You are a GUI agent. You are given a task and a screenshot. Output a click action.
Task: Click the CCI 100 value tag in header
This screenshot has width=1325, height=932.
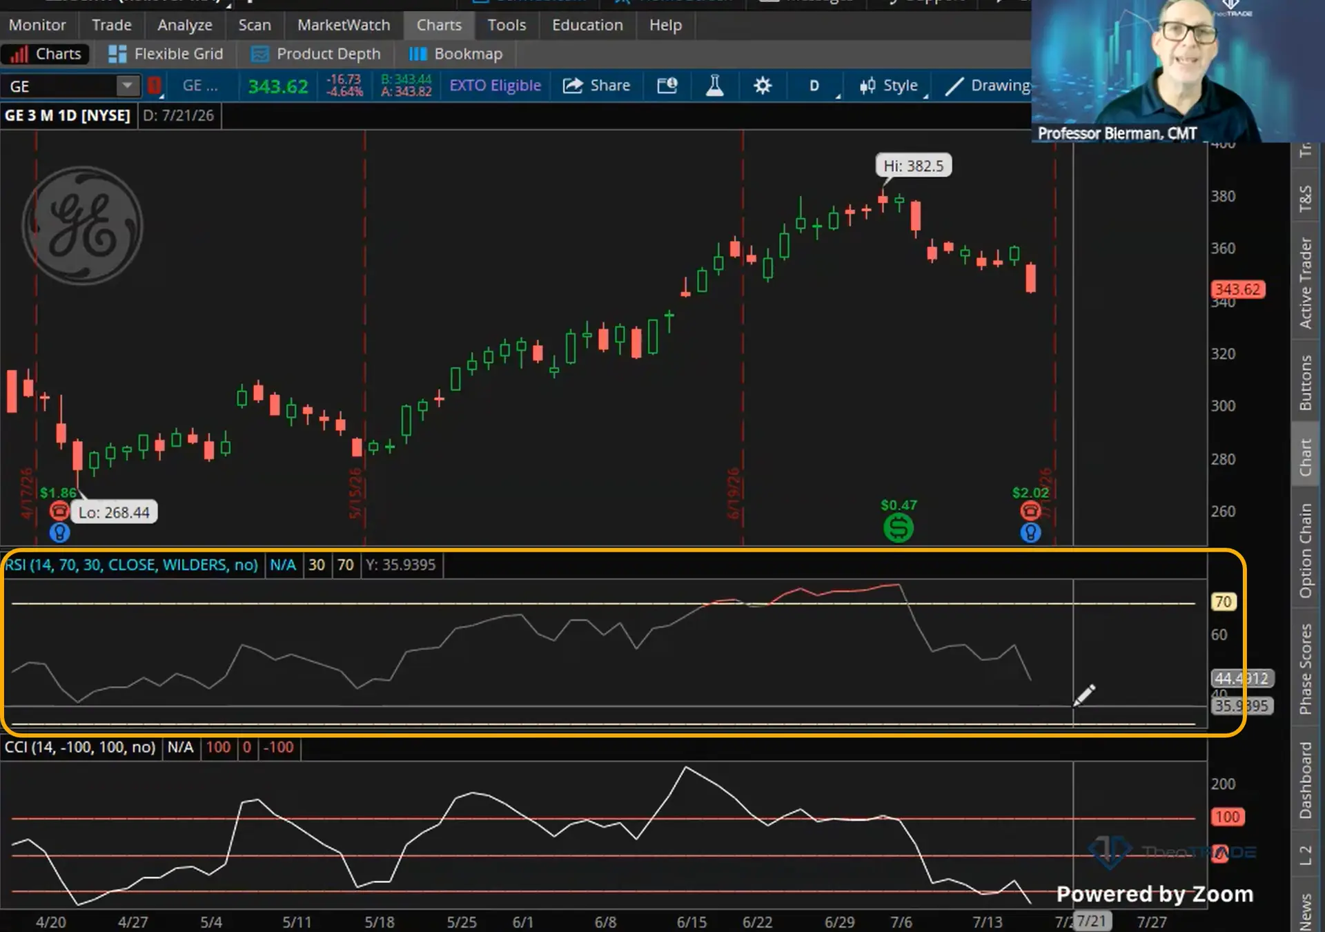[x=218, y=747]
